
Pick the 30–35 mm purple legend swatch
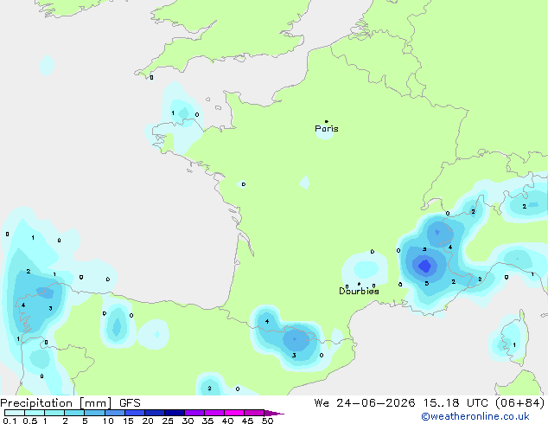click(194, 413)
